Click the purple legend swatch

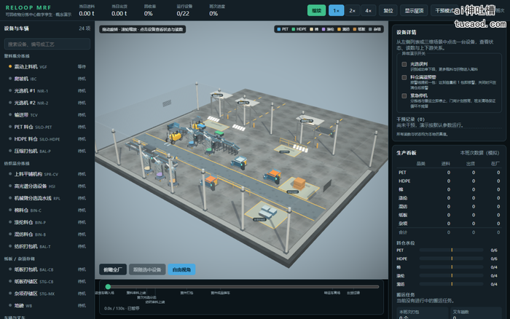click(323, 29)
